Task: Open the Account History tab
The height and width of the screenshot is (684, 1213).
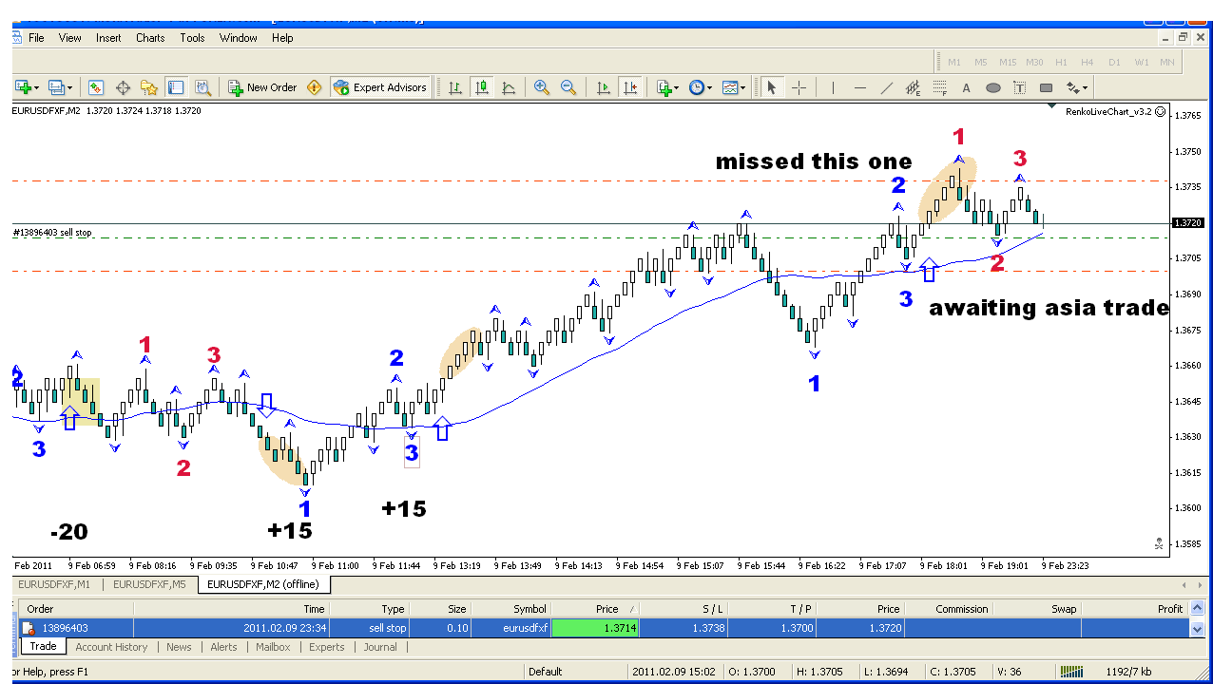Action: (x=111, y=647)
